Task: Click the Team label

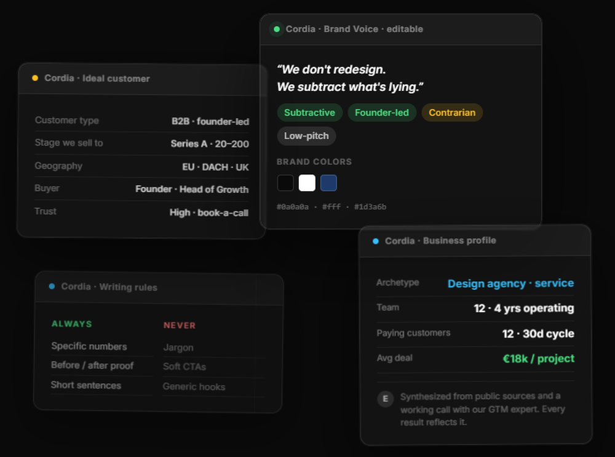Action: [387, 307]
